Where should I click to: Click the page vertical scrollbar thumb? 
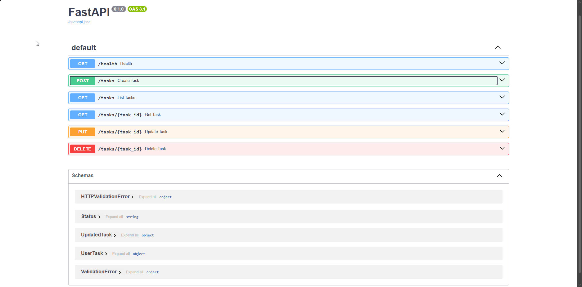point(579,144)
